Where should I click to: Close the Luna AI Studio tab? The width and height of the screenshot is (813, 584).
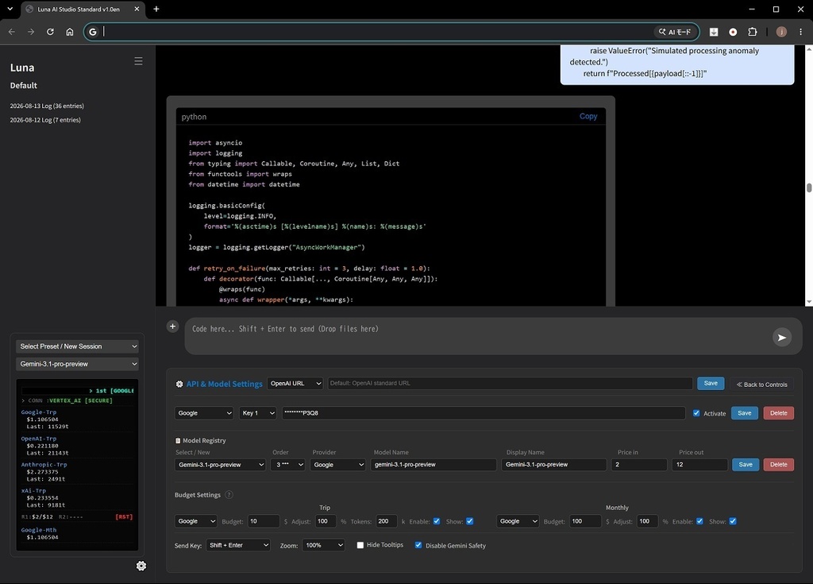click(137, 9)
